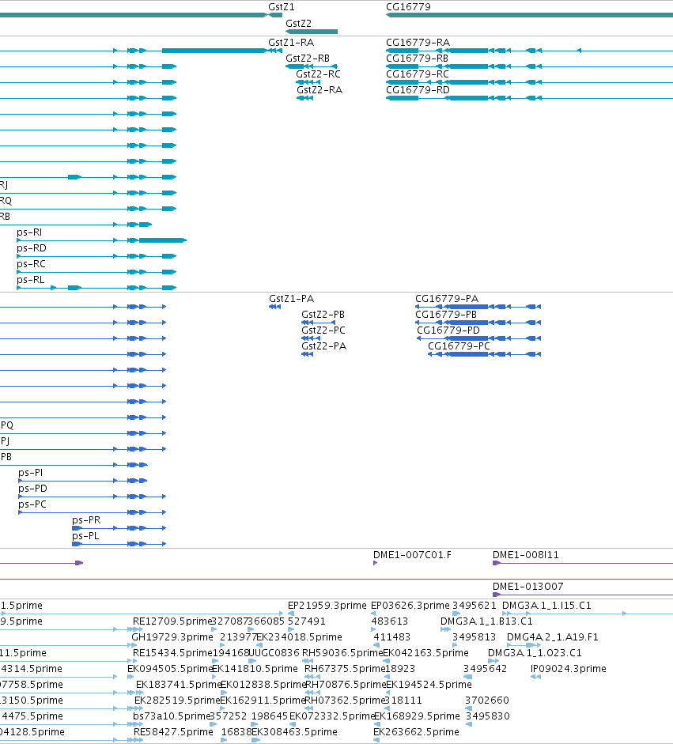673x744 pixels.
Task: Select feature 3495621
Action: click(475, 606)
